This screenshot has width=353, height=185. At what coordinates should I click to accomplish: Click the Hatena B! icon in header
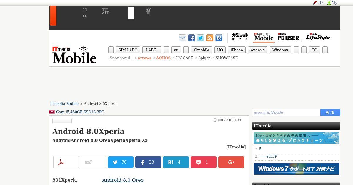219,38
